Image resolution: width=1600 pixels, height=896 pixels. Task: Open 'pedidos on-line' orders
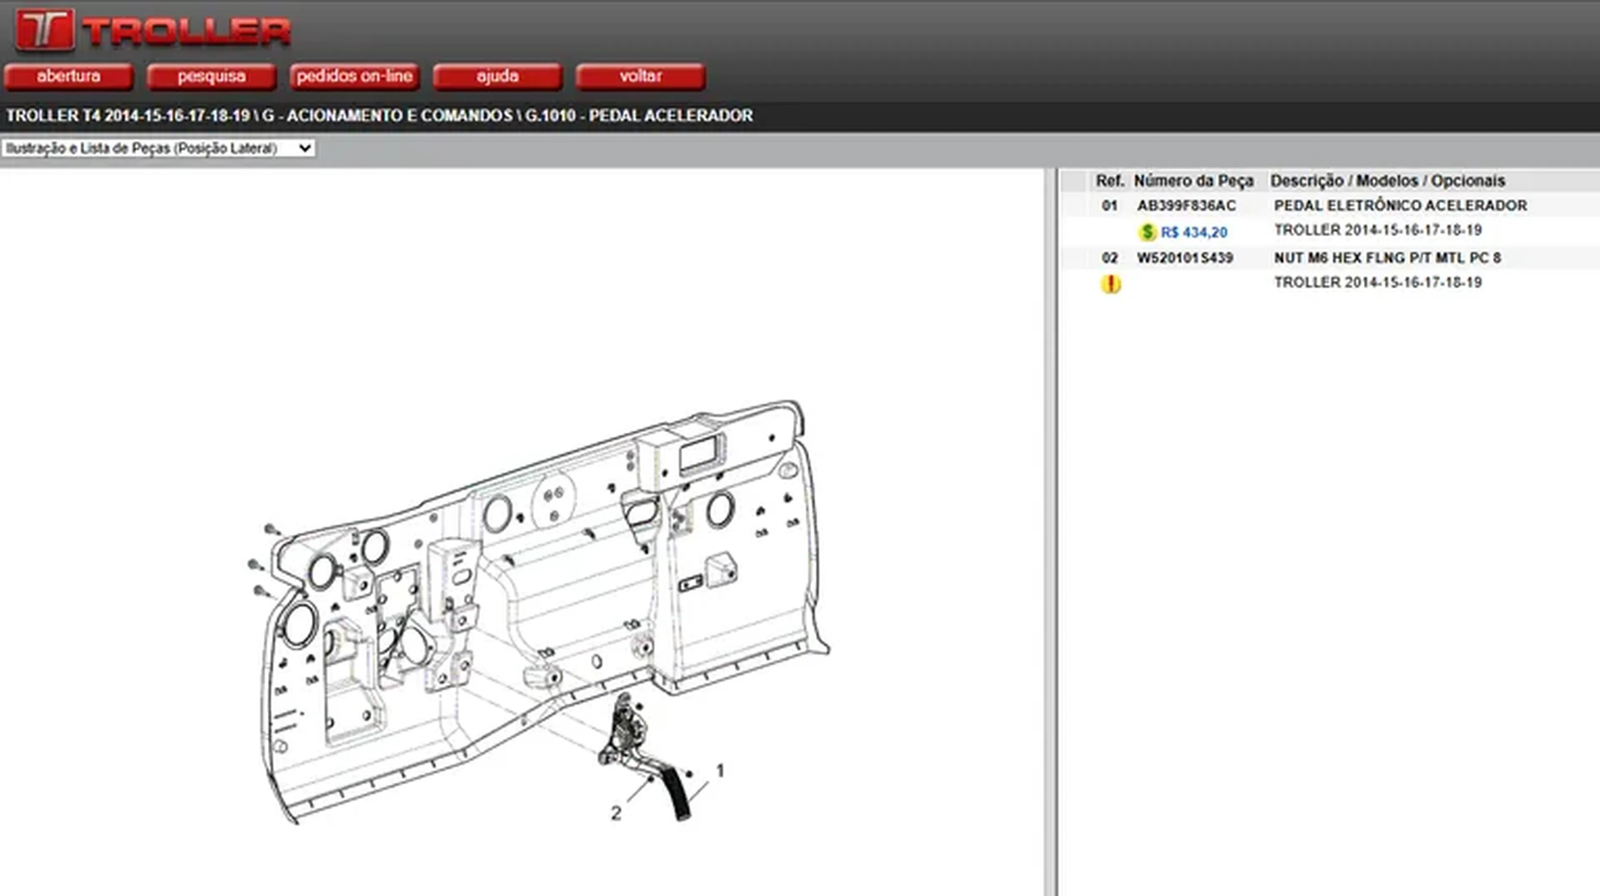(x=355, y=76)
